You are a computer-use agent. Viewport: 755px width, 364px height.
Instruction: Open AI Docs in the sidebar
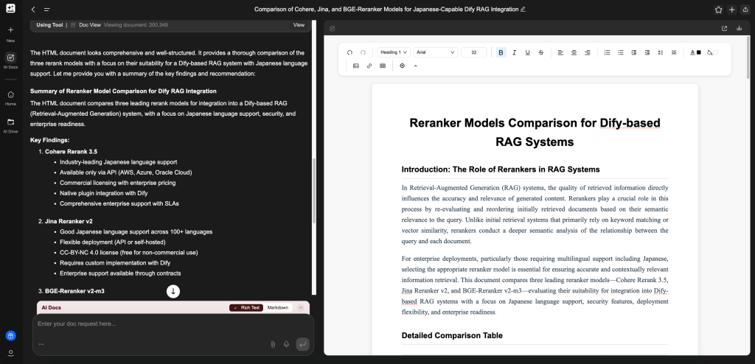[10, 60]
